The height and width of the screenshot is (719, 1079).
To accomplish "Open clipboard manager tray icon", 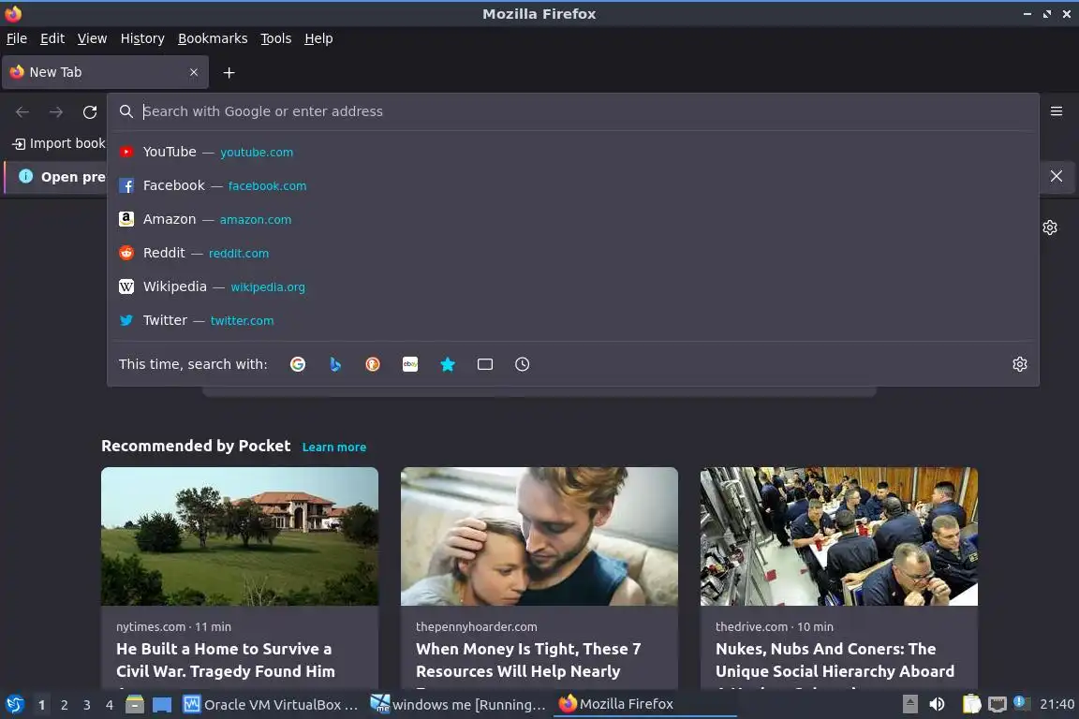I will click(x=971, y=704).
